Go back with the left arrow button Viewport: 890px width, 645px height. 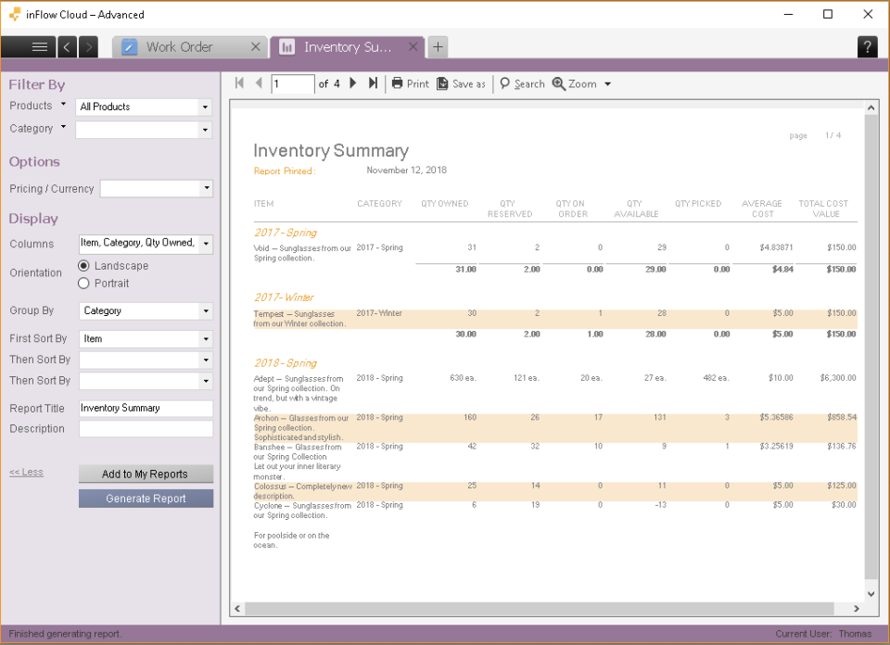pos(68,46)
